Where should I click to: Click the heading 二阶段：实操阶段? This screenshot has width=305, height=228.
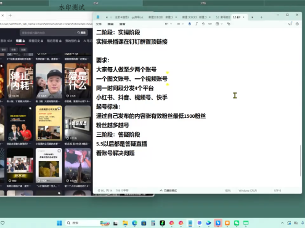(118, 33)
